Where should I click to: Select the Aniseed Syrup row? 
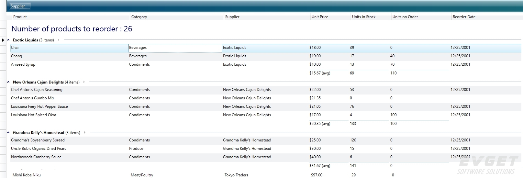266,65
